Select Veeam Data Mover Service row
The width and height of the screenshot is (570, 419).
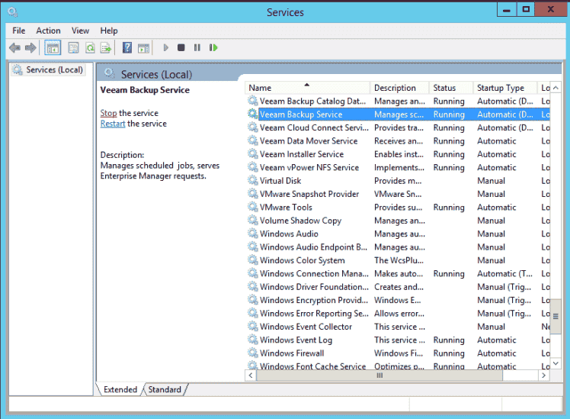pyautogui.click(x=398, y=140)
